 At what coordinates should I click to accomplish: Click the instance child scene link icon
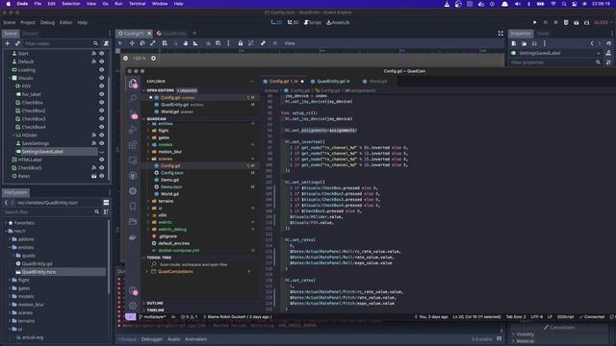pyautogui.click(x=17, y=43)
